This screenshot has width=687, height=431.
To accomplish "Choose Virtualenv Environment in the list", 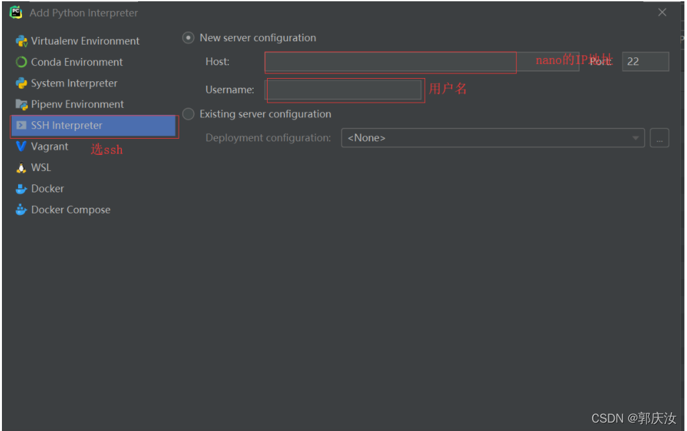I will pyautogui.click(x=85, y=41).
